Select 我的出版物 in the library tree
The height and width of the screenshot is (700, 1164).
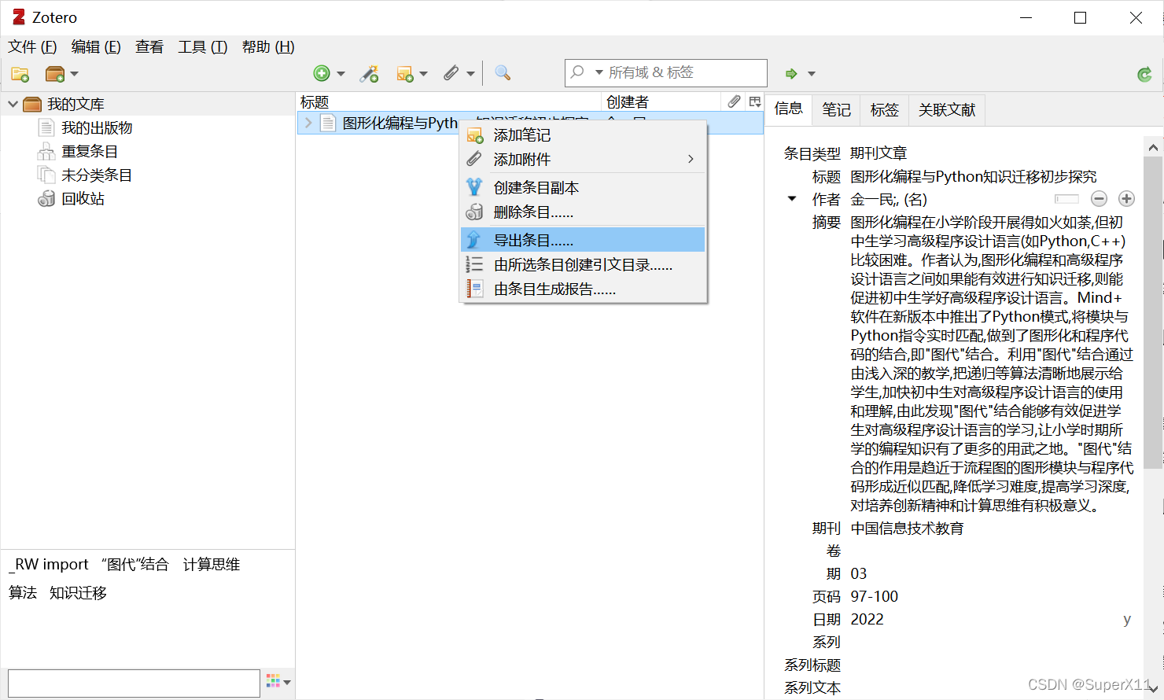(97, 127)
